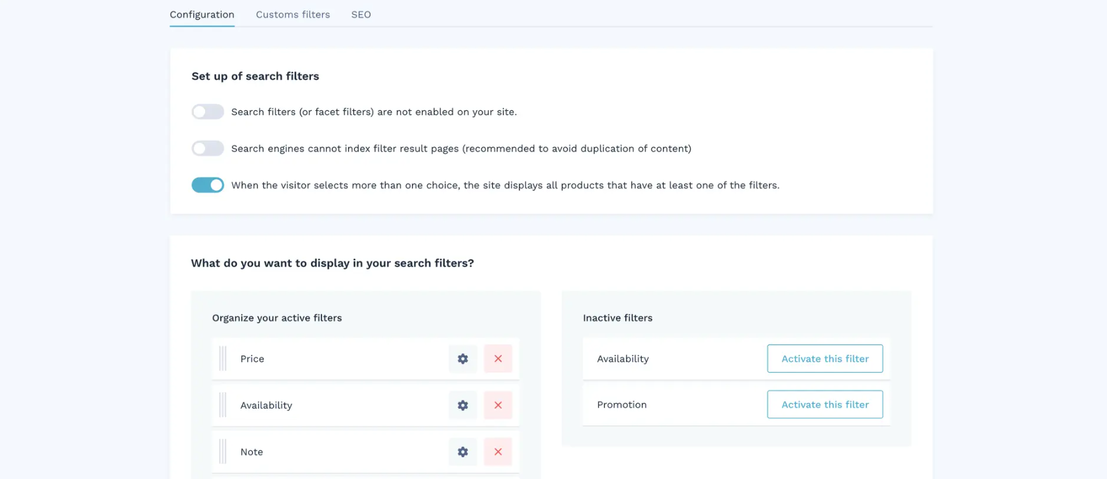Click the 'Set up of search filters' heading
The image size is (1107, 479).
pos(255,76)
